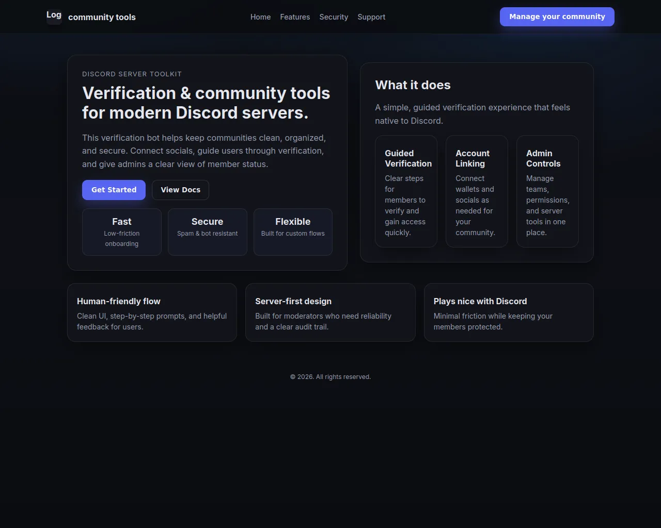Image resolution: width=661 pixels, height=528 pixels.
Task: Click the Admin Controls card
Action: pyautogui.click(x=547, y=191)
